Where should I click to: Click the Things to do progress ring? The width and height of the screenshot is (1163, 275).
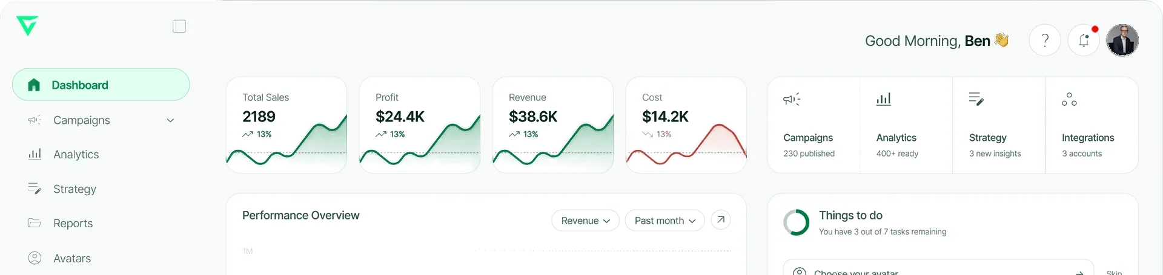point(797,222)
